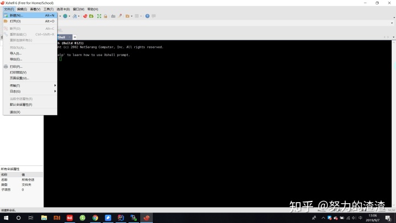Open 页面设置(U) from the File menu
Viewport: 396px width, 223px height.
30,78
